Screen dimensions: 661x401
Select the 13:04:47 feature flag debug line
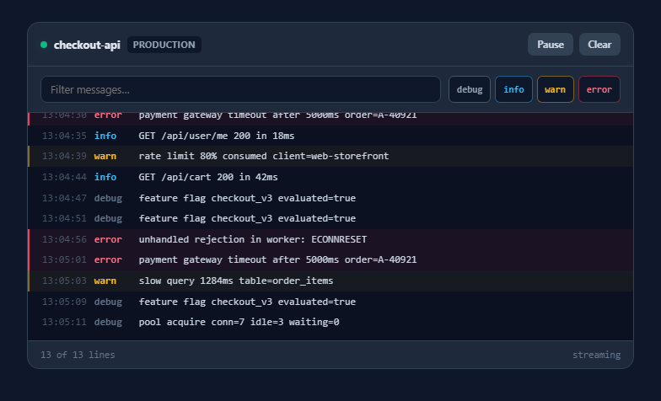[330, 198]
